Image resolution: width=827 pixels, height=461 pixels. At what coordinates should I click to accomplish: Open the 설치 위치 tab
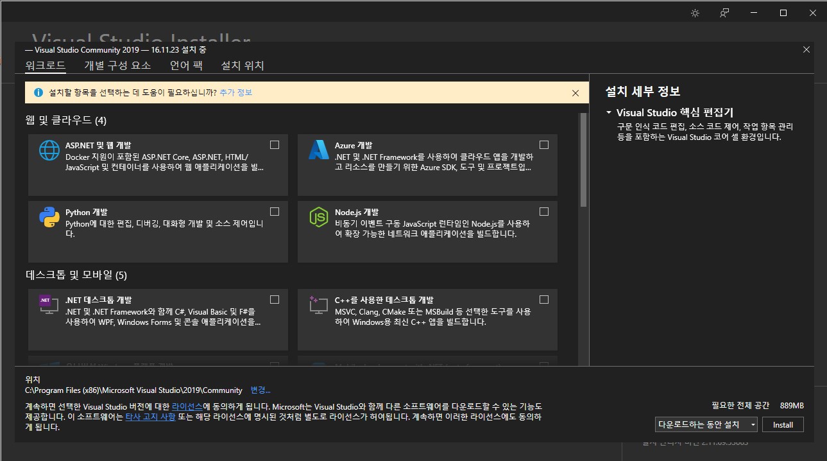click(x=243, y=65)
